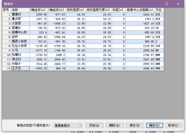Select the 王天志 name cell
Image resolution: width=186 pixels, height=133 pixels.
pyautogui.click(x=20, y=68)
